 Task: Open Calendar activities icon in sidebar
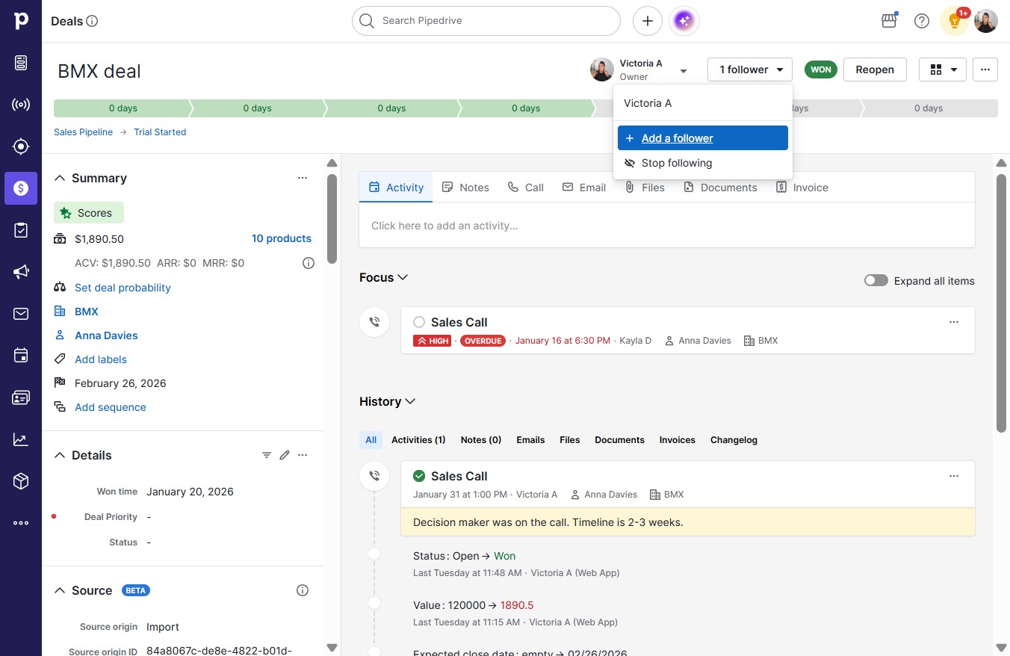pos(21,356)
